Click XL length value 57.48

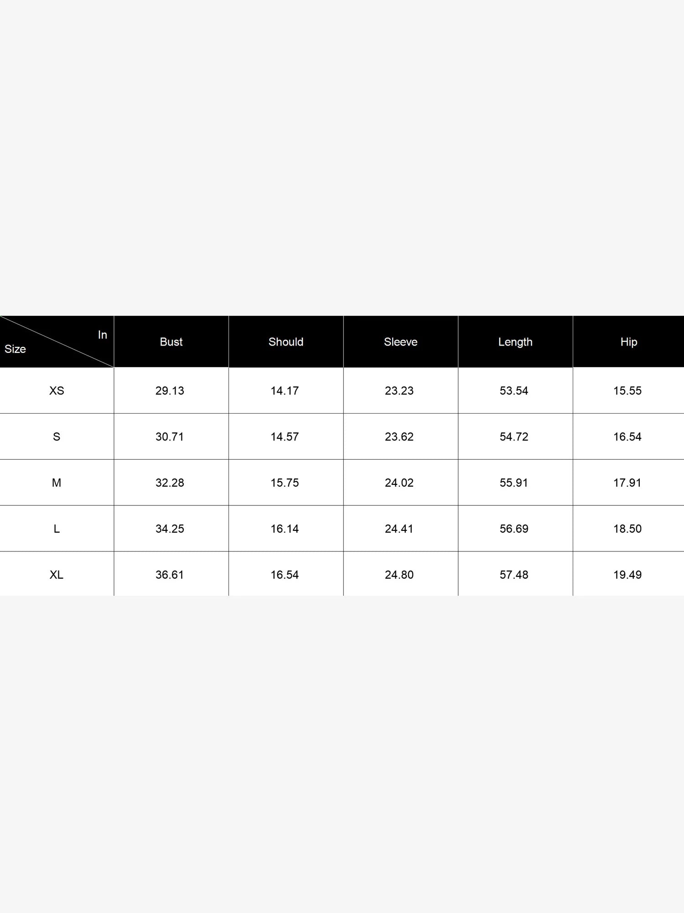(x=514, y=575)
